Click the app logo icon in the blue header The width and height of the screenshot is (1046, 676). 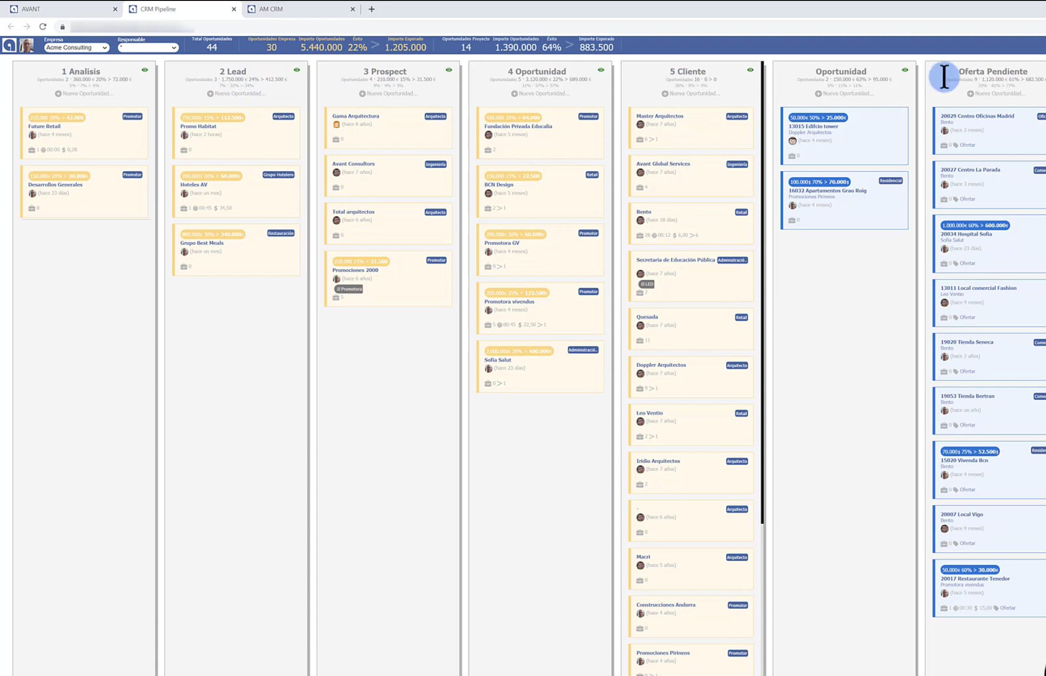9,45
